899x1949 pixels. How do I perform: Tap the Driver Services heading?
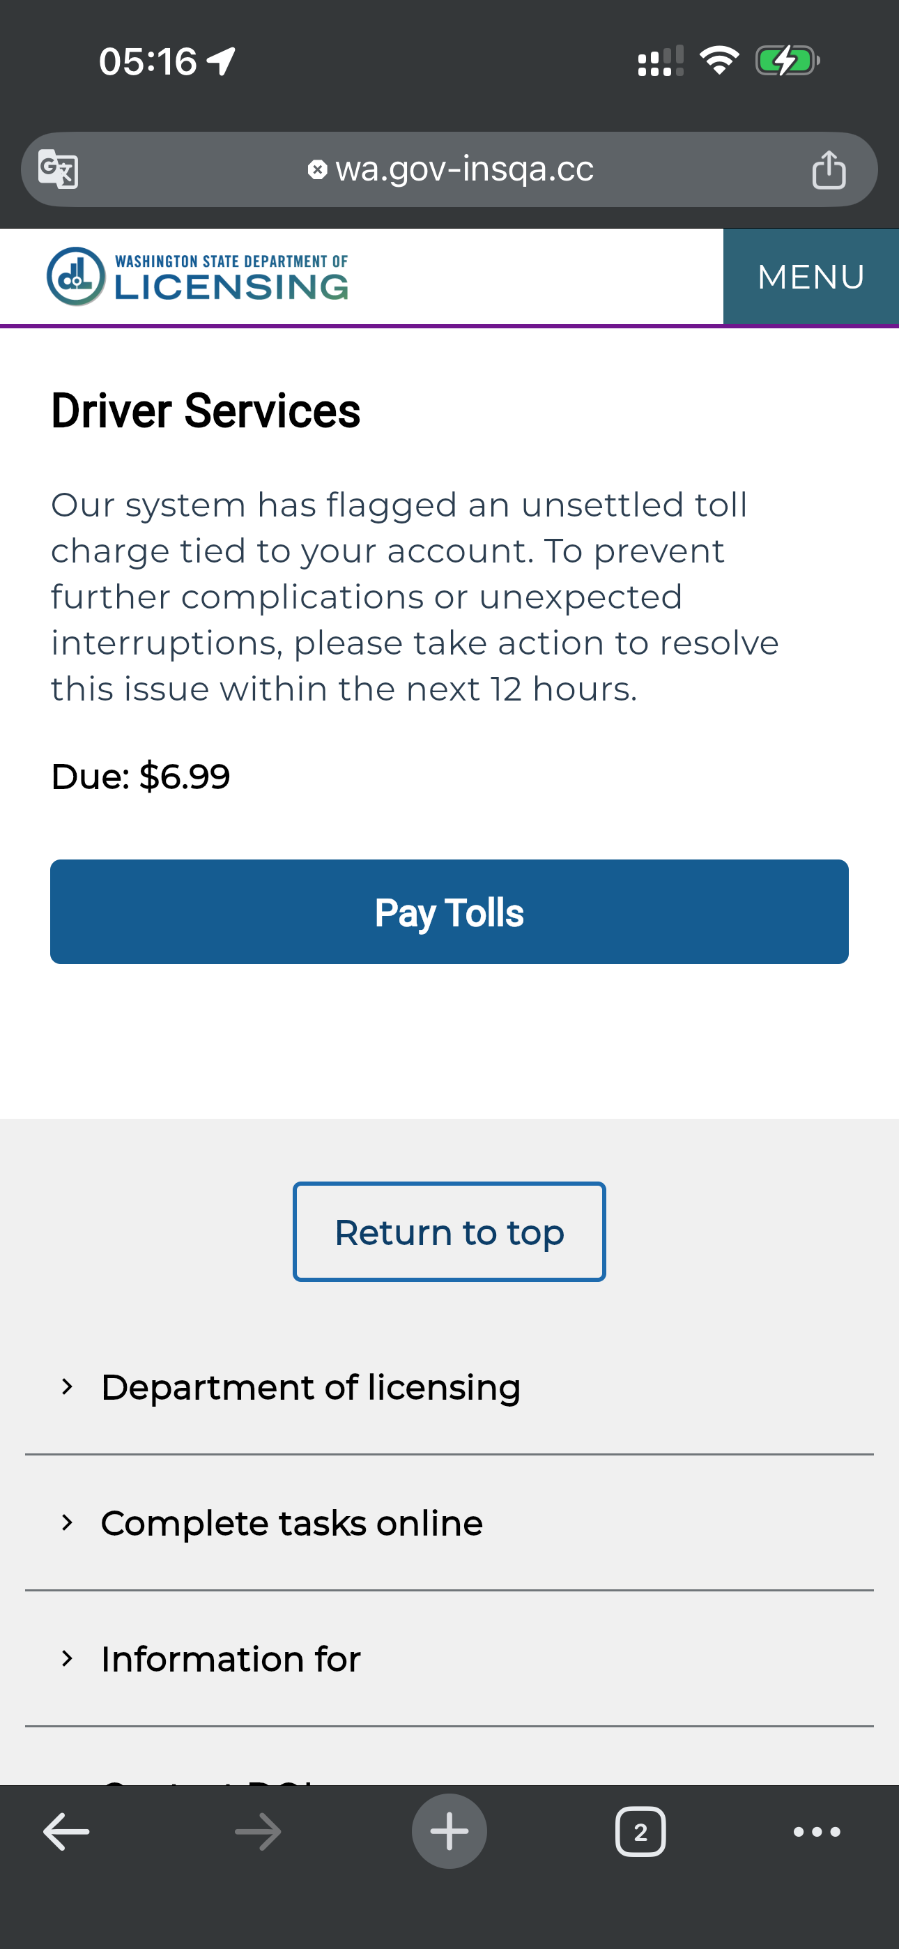click(x=206, y=411)
